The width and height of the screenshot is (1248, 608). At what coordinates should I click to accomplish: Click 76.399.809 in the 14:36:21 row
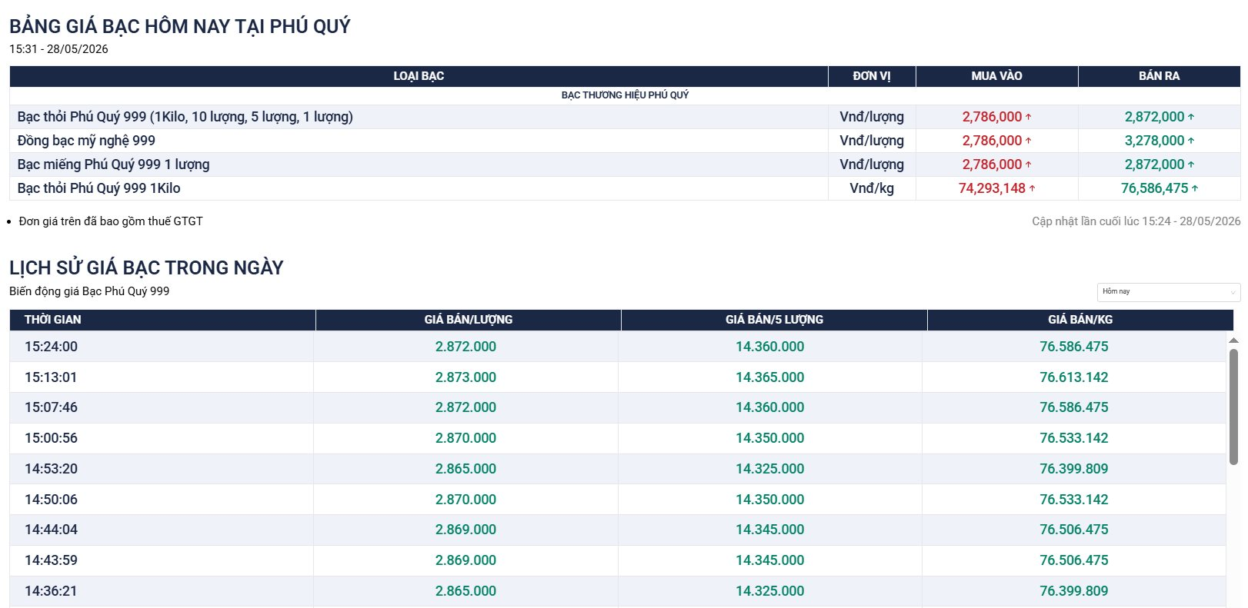(x=1074, y=591)
